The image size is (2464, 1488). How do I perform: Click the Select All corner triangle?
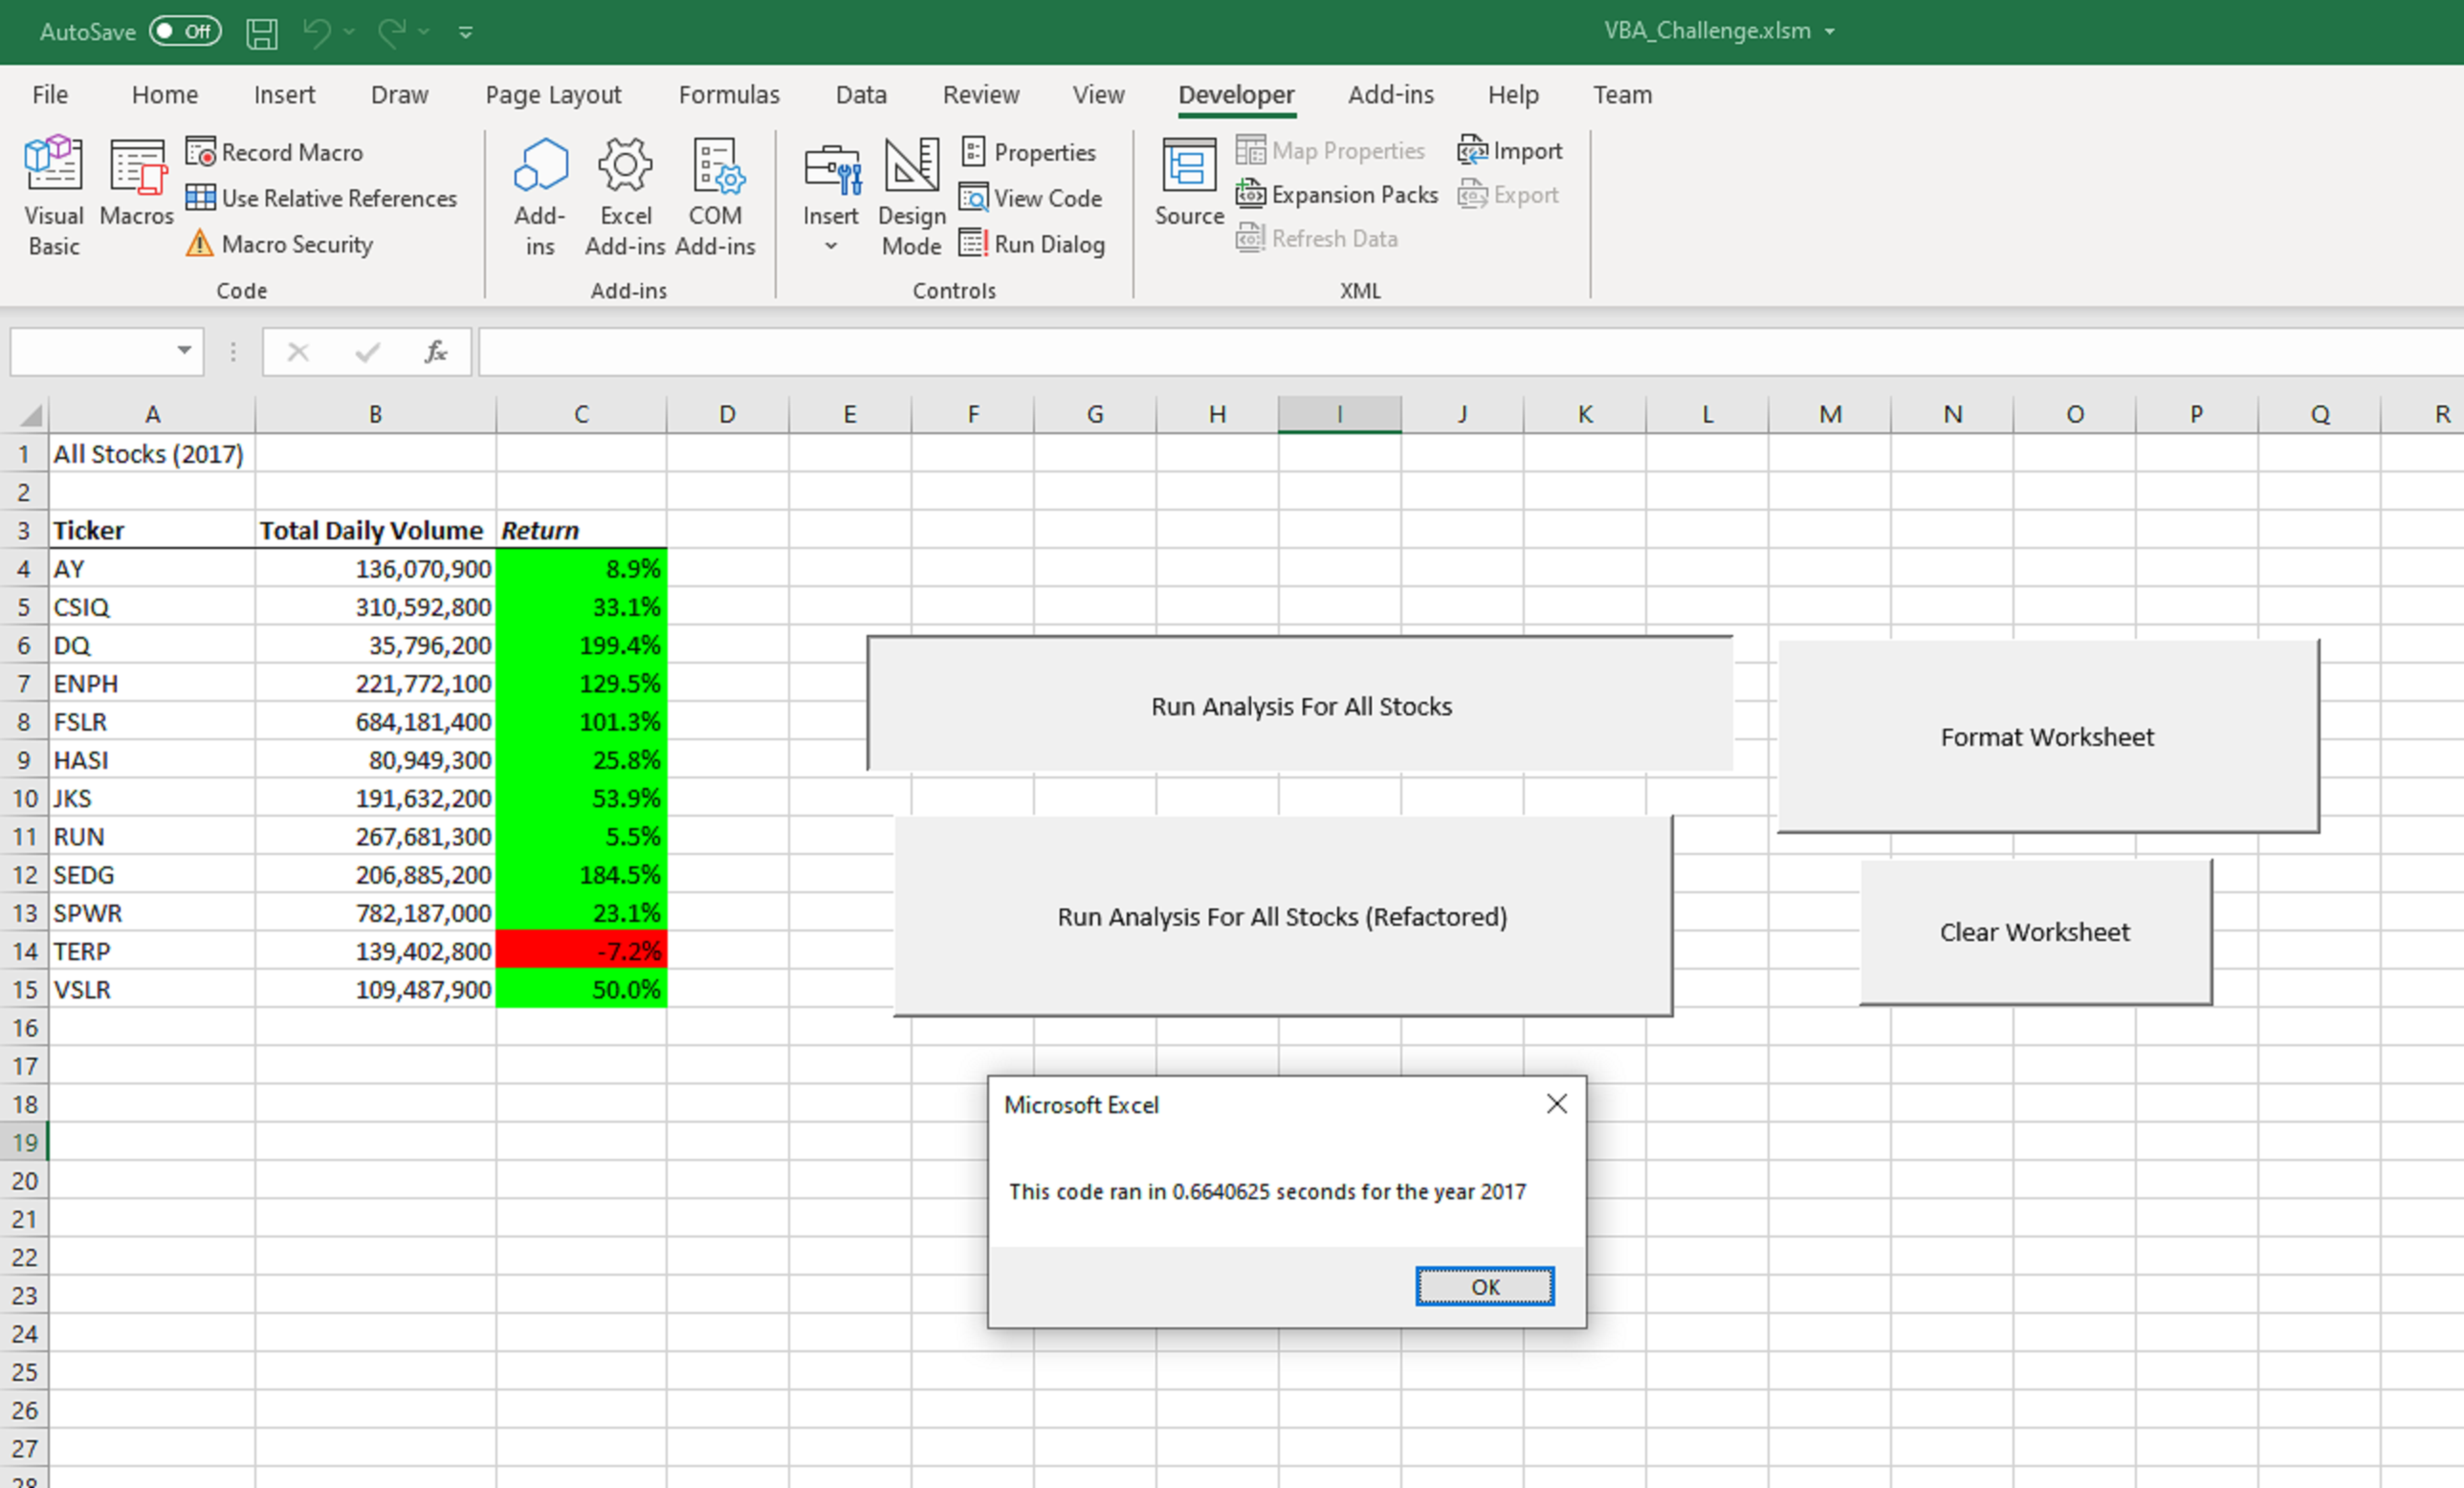pos(30,415)
